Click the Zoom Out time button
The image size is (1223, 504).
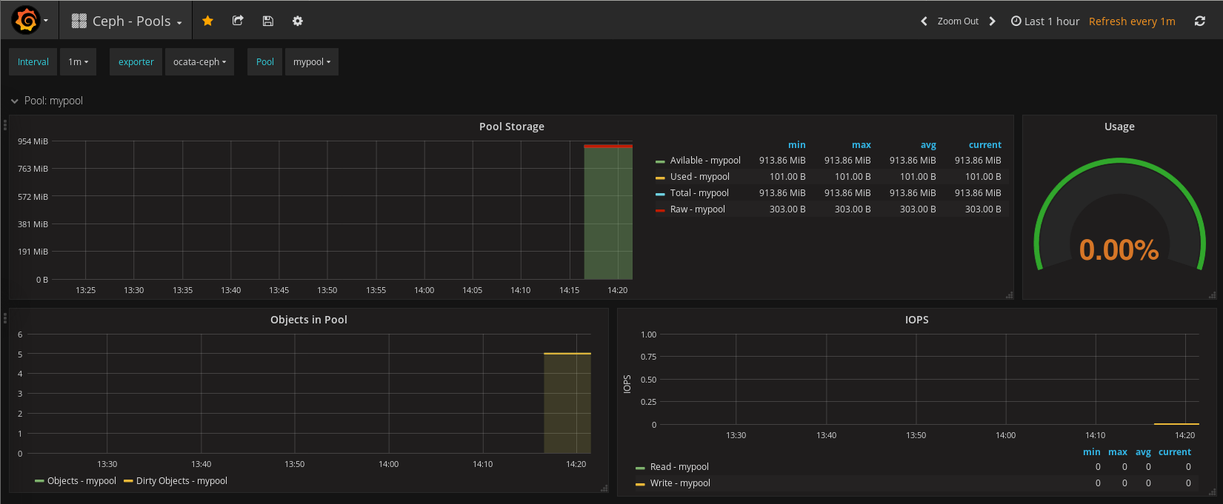tap(958, 21)
